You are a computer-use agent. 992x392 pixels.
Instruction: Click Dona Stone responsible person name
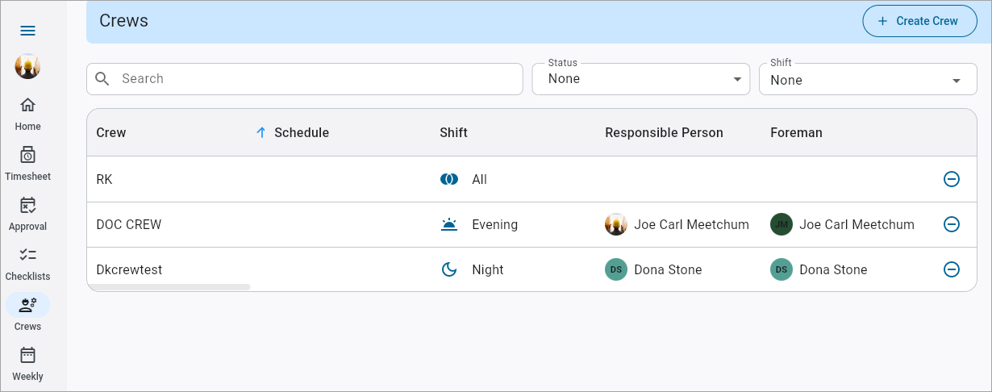[x=669, y=269]
